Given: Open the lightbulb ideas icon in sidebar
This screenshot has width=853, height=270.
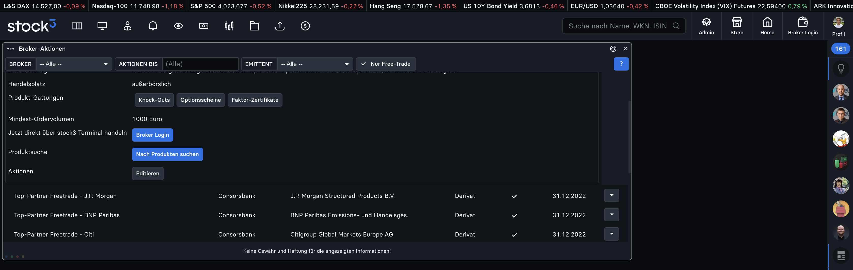Looking at the screenshot, I should pyautogui.click(x=840, y=69).
